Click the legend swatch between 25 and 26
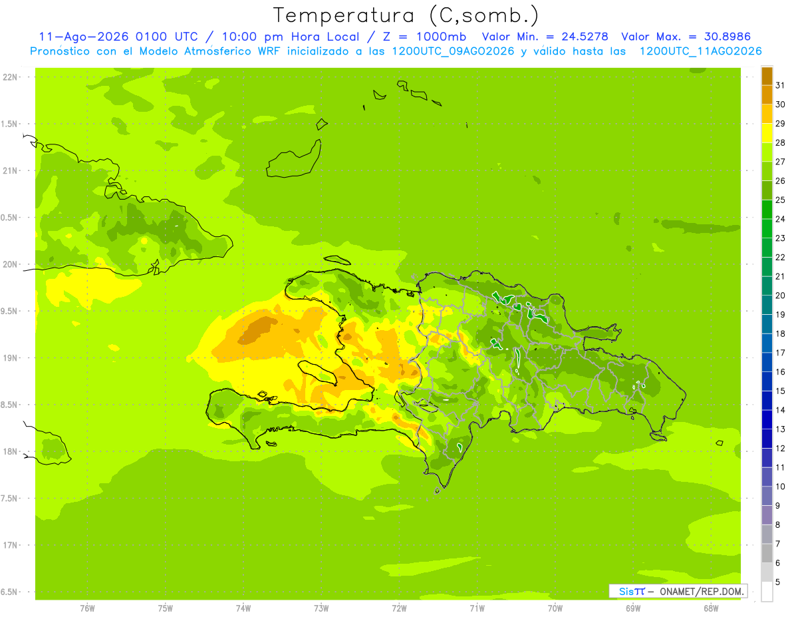This screenshot has width=798, height=617. [x=767, y=190]
